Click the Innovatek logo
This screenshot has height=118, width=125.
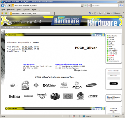point(42,96)
